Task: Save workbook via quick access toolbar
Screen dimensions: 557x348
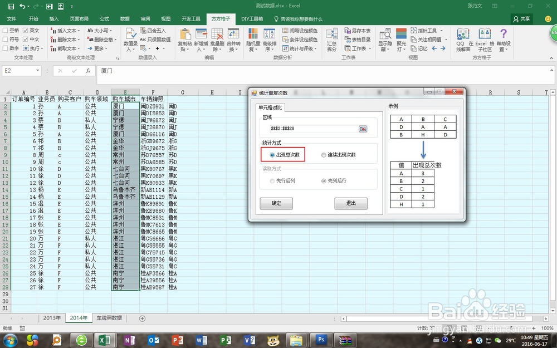Action: (11, 6)
